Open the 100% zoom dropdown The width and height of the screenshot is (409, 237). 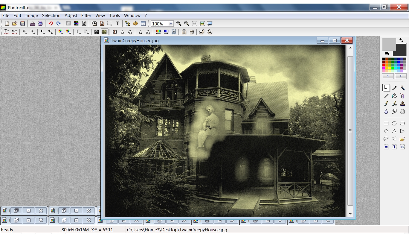171,24
